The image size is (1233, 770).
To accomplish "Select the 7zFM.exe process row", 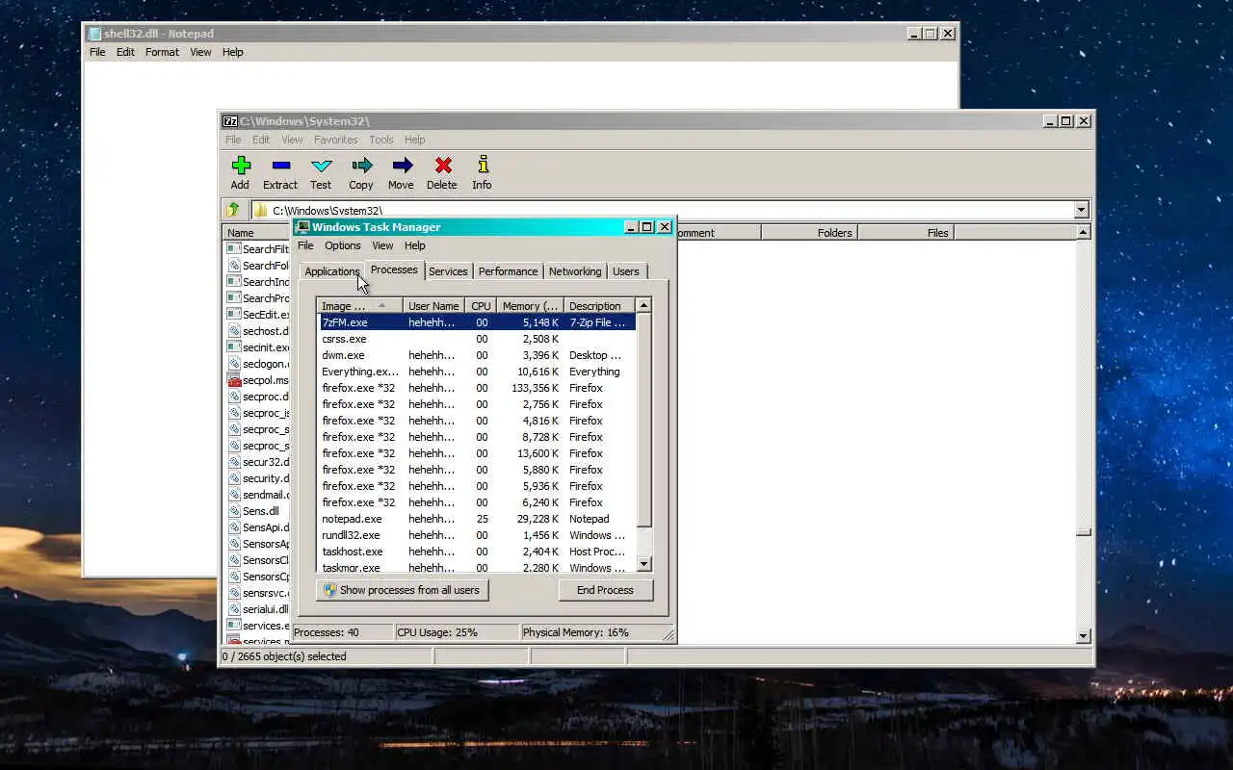I will click(477, 322).
